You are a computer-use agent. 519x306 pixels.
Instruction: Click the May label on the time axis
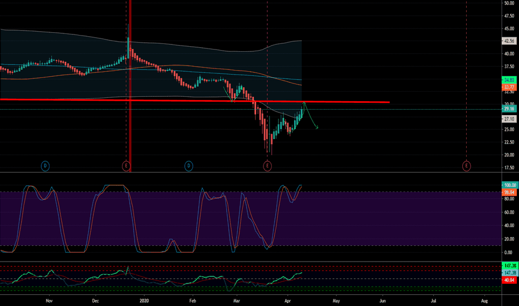click(336, 300)
